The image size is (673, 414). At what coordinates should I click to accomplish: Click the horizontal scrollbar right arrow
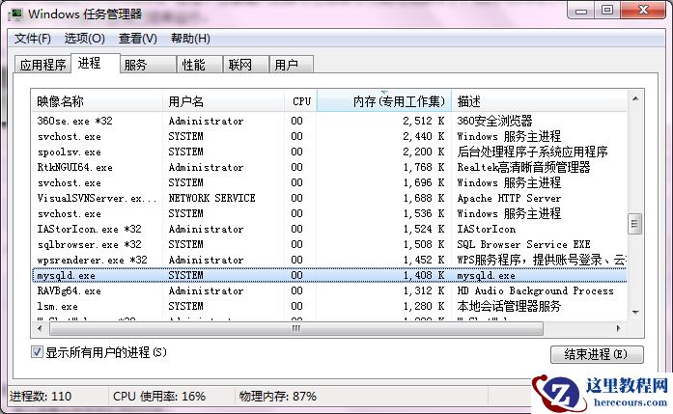click(x=619, y=329)
